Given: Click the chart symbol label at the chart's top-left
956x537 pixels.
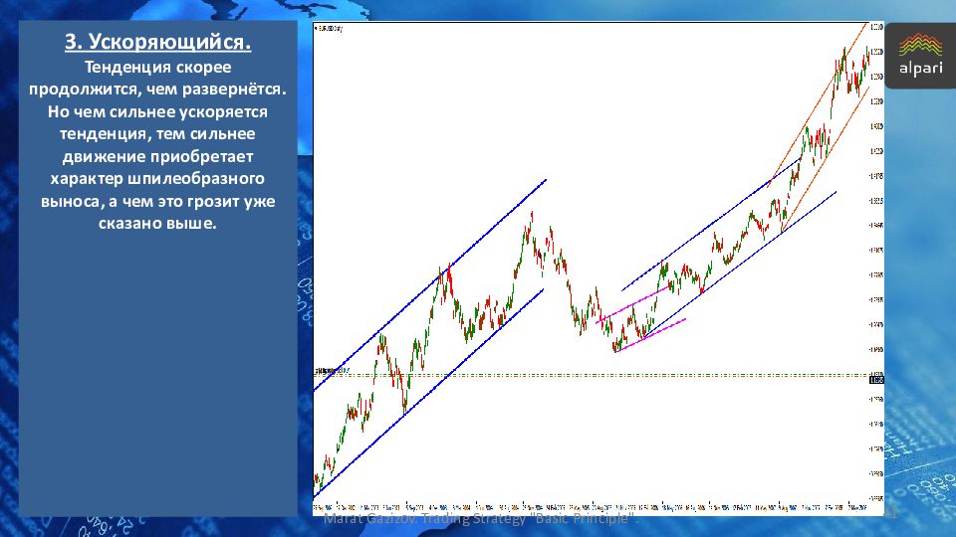Looking at the screenshot, I should click(x=330, y=29).
